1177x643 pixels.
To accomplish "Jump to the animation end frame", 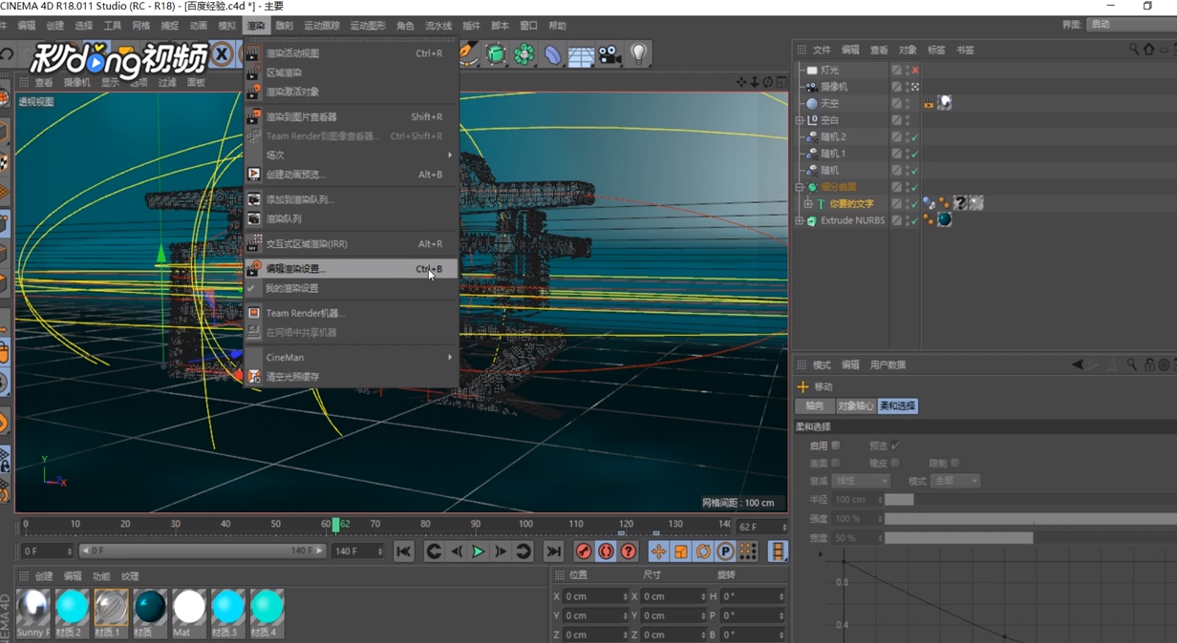I will click(x=553, y=551).
